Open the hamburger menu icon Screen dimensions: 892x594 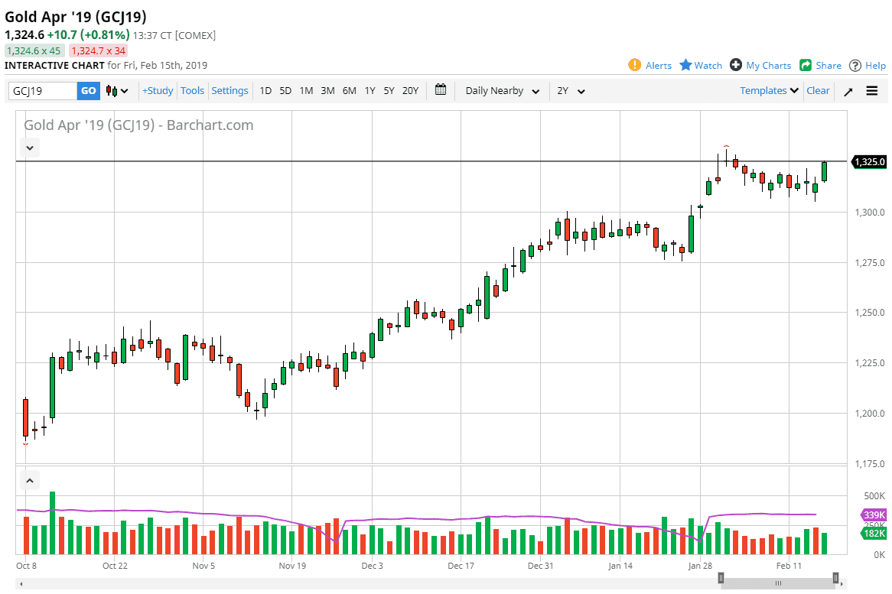872,91
